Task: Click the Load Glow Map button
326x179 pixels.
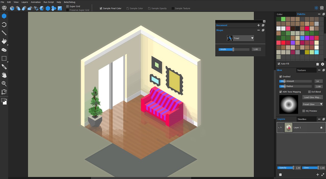Action: click(313, 97)
